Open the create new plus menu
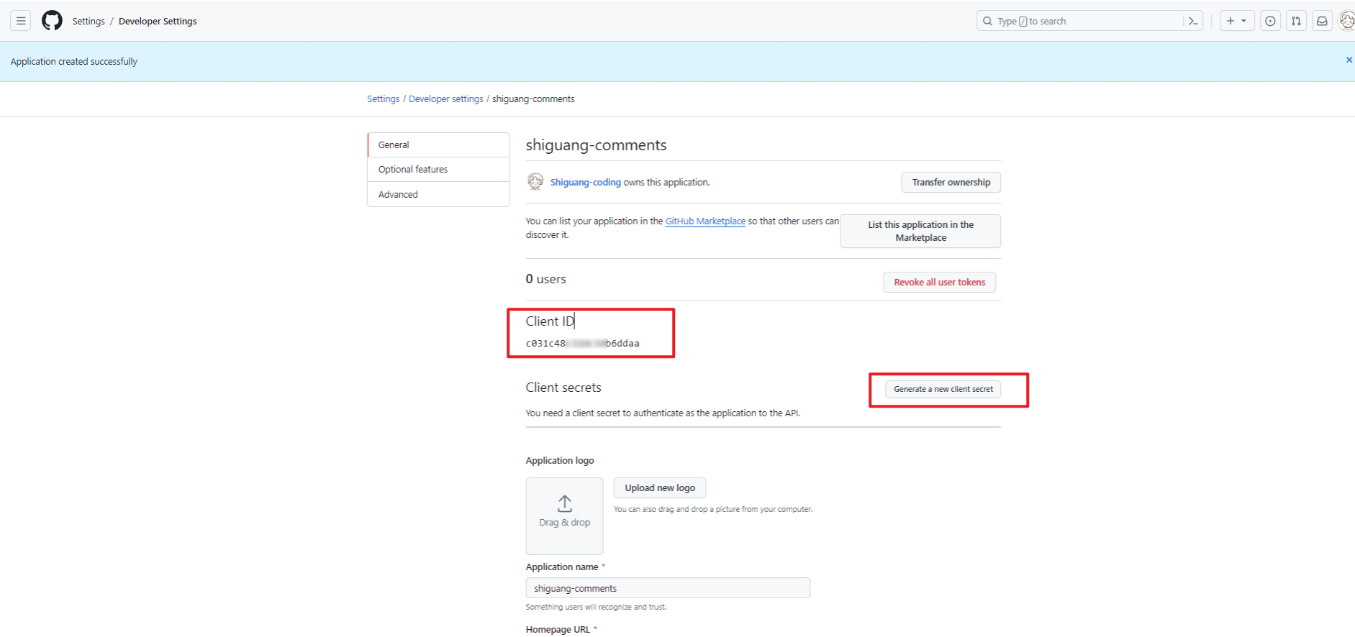Viewport: 1355px width, 637px height. pyautogui.click(x=1237, y=21)
